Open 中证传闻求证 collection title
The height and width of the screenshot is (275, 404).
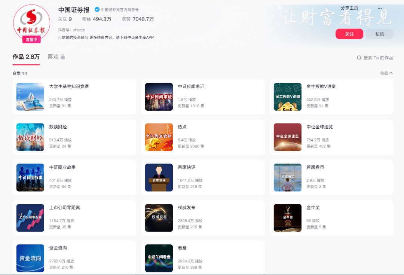(x=191, y=86)
